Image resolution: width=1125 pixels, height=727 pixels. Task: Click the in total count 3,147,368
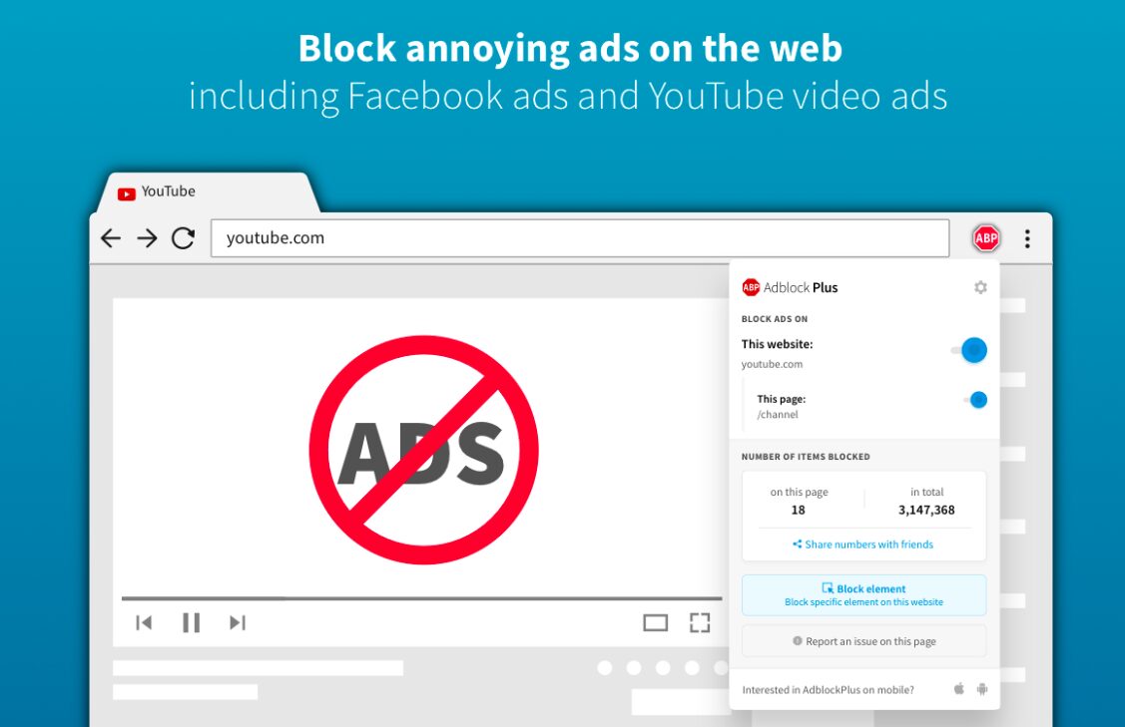click(926, 510)
